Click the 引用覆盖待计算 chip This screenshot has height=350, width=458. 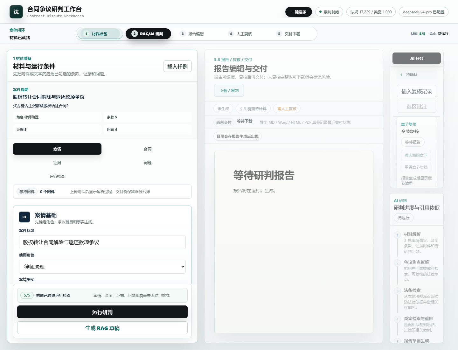pyautogui.click(x=253, y=108)
